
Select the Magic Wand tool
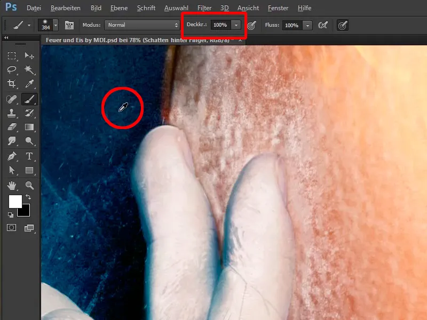(29, 70)
